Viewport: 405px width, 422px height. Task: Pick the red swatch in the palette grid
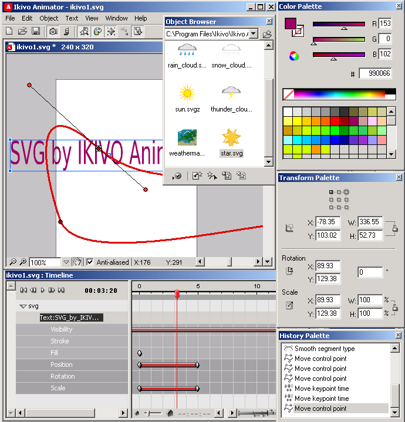(335, 121)
